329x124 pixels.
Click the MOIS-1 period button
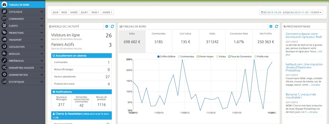95,13
